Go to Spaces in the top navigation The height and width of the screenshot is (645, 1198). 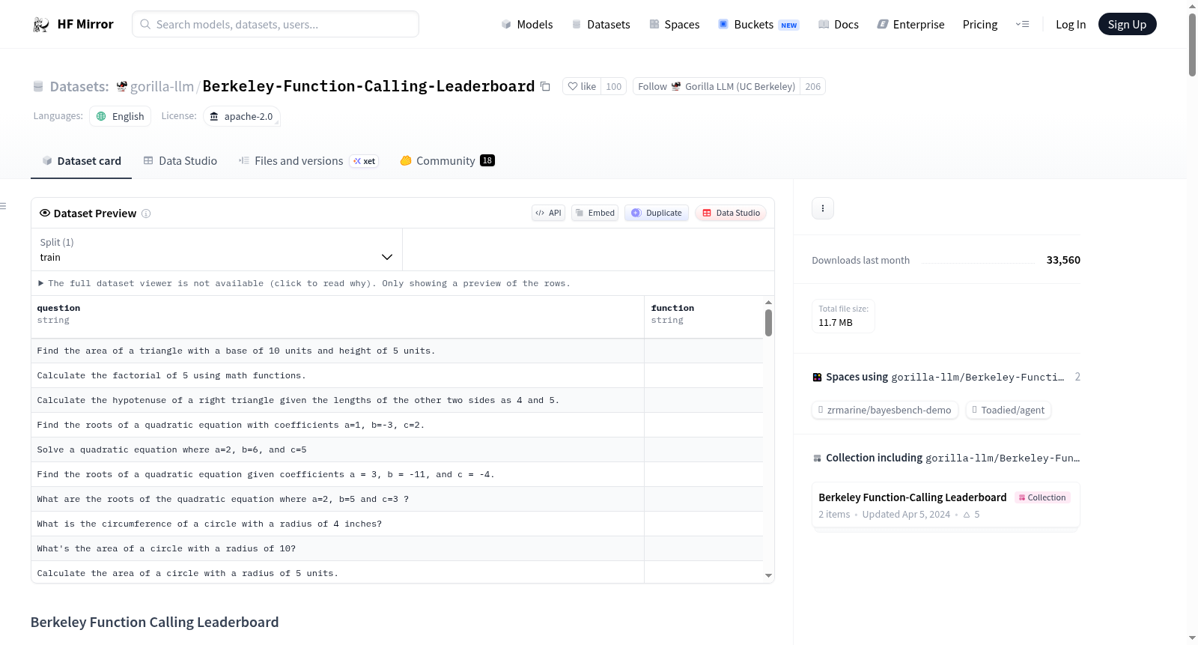tap(675, 25)
